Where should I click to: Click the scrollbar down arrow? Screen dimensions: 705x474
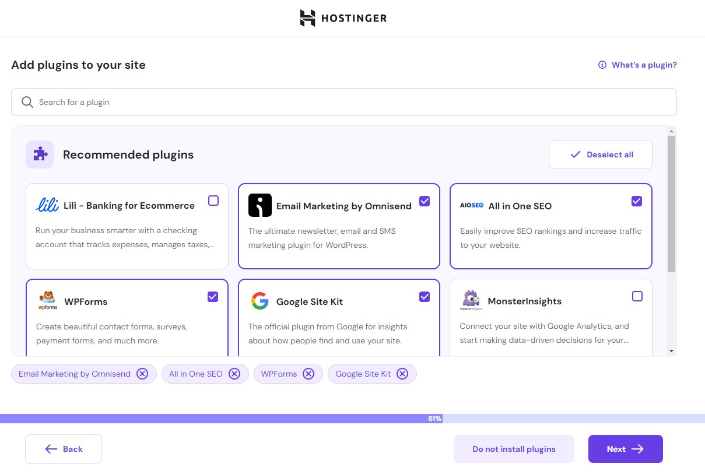point(672,351)
